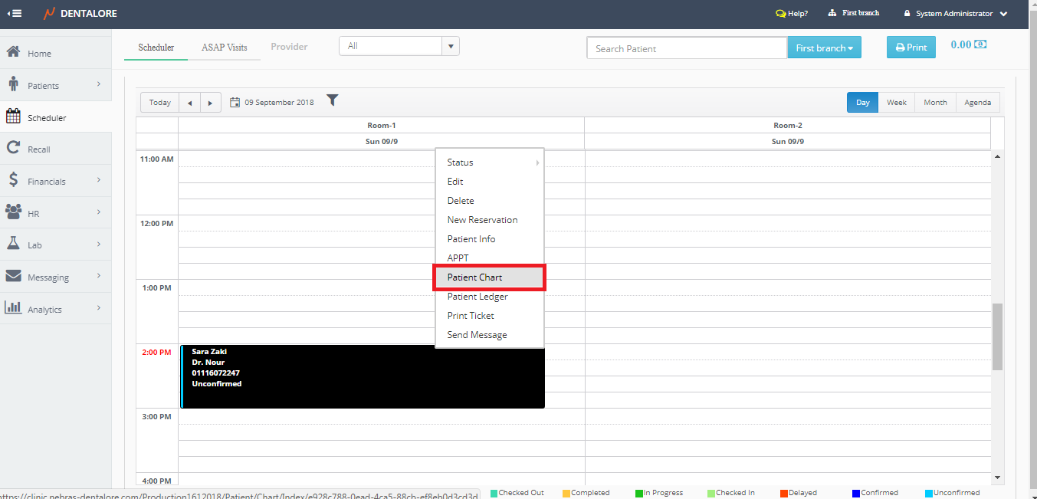The width and height of the screenshot is (1037, 499).
Task: Switch to Week view
Action: click(896, 103)
